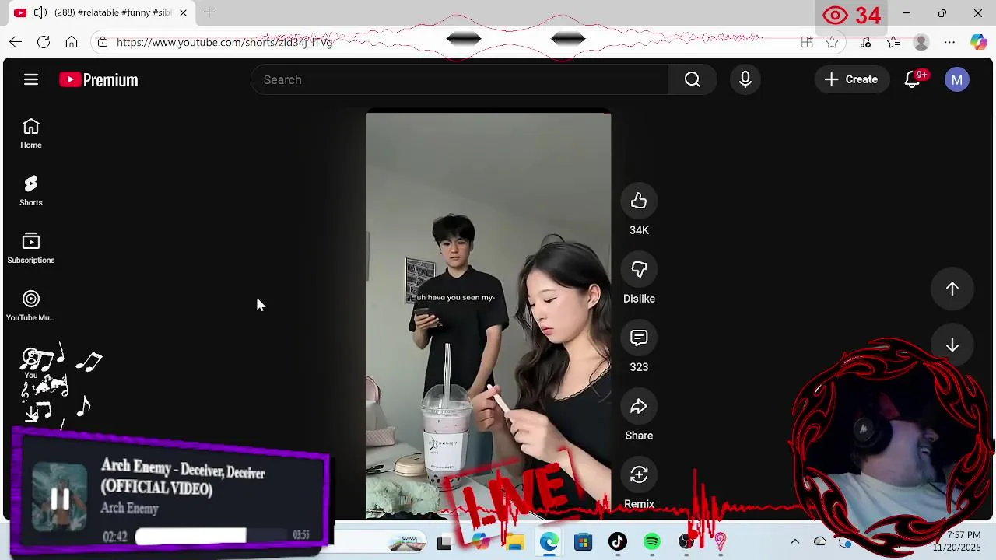996x560 pixels.
Task: Focus the YouTube Search field
Action: (x=459, y=79)
